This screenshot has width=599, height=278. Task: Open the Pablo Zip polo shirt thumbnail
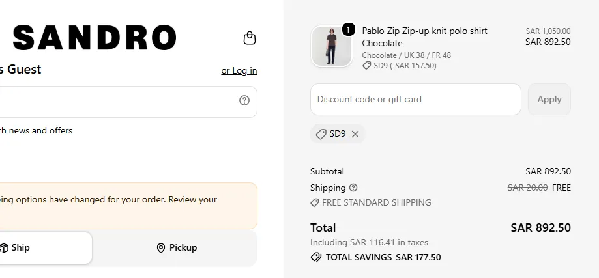point(332,46)
